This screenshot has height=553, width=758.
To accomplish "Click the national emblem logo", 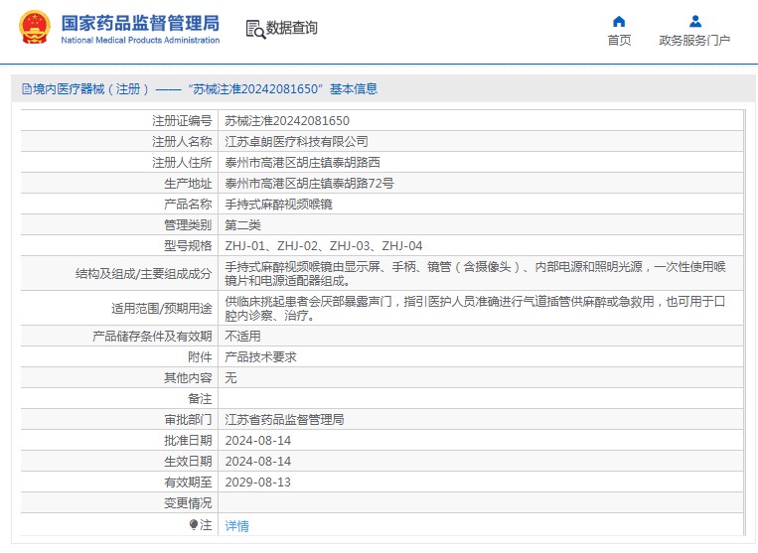I will 35,28.
